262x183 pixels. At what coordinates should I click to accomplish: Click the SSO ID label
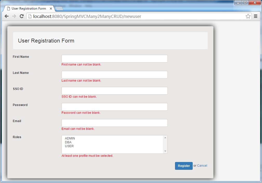(x=18, y=89)
